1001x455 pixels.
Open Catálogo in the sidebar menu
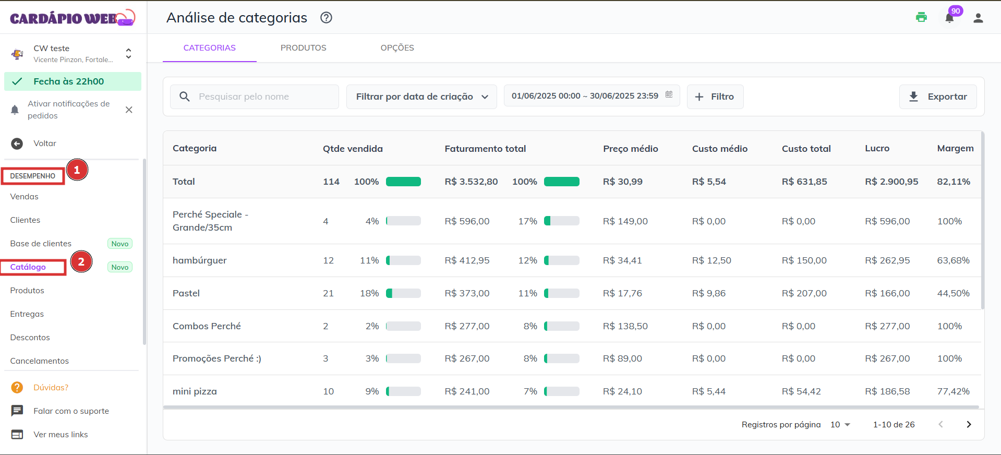[x=28, y=267]
